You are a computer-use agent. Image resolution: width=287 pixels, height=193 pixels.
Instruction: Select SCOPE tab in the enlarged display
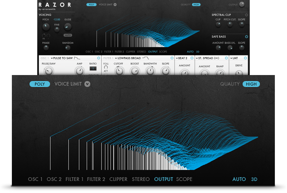[184, 179]
